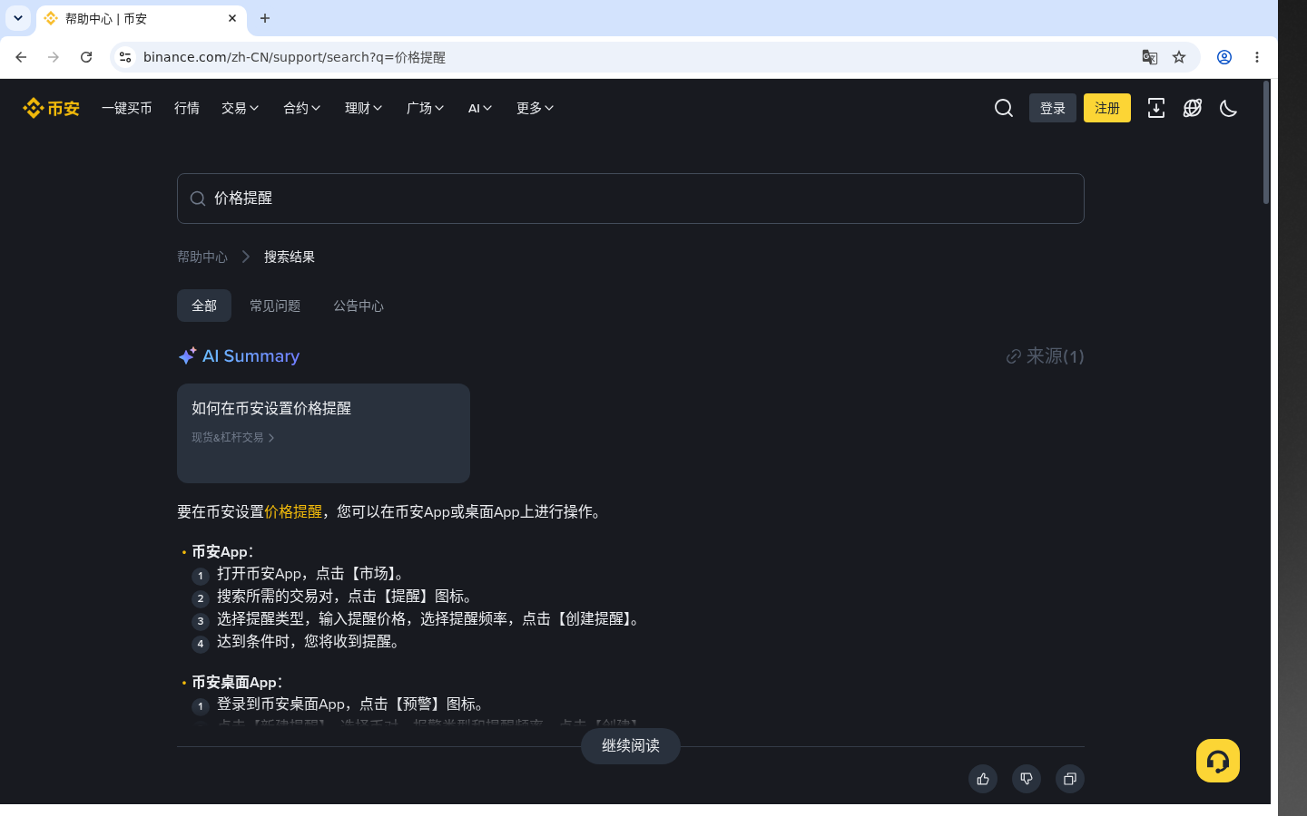
Task: Click step 达到条件时,您将收到提醒
Action: coord(309,642)
